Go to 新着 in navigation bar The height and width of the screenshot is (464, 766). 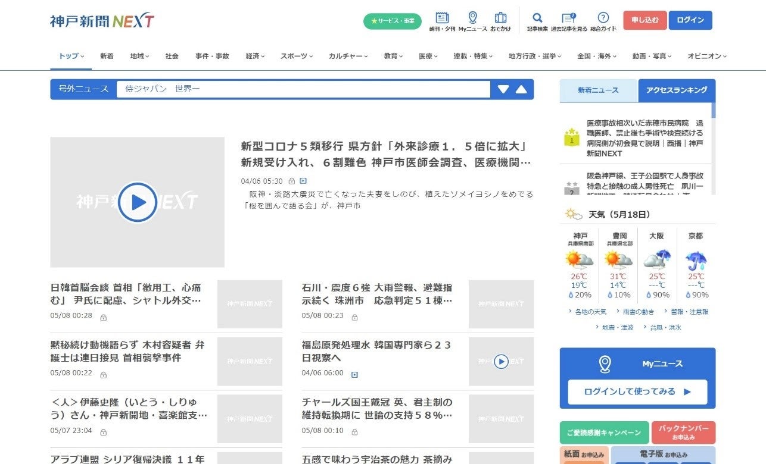point(107,56)
